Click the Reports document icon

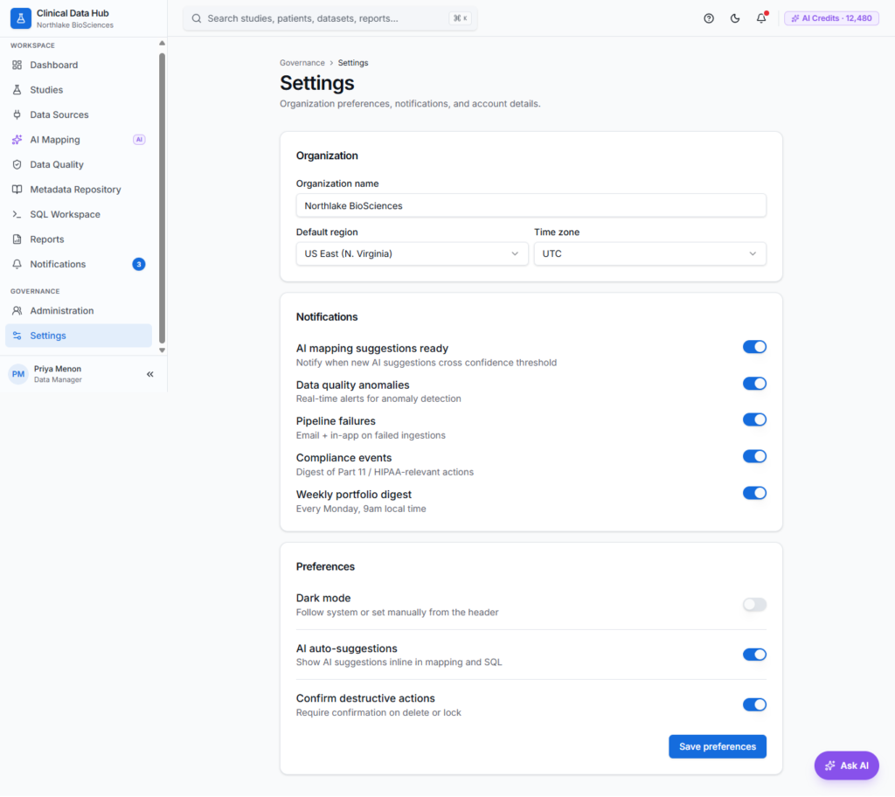[x=17, y=239]
